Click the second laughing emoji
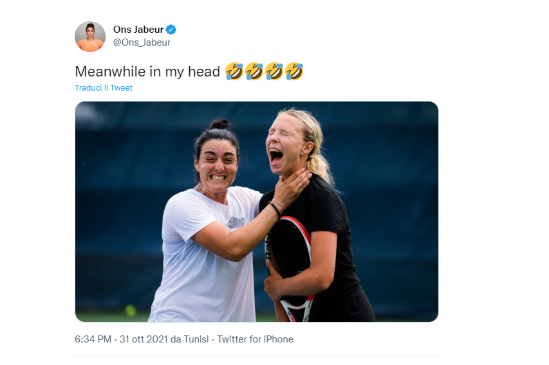The image size is (549, 365). coord(254,71)
